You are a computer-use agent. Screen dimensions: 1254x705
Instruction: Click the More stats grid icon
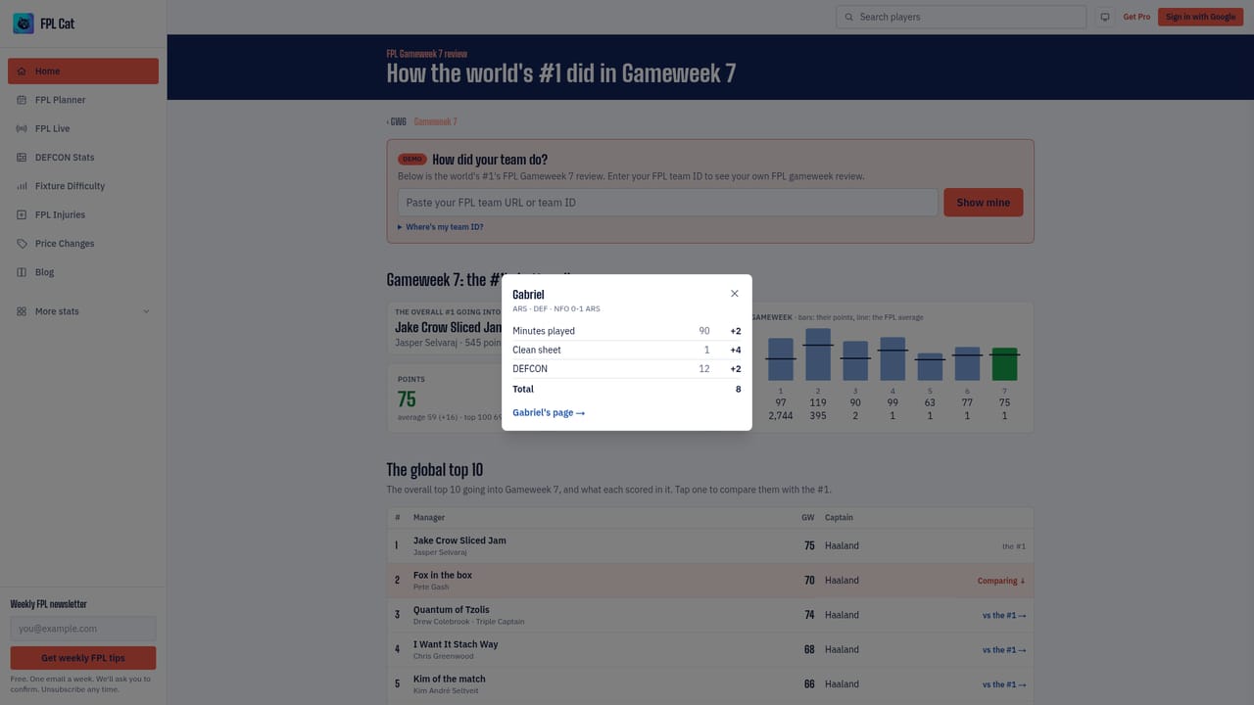[22, 311]
